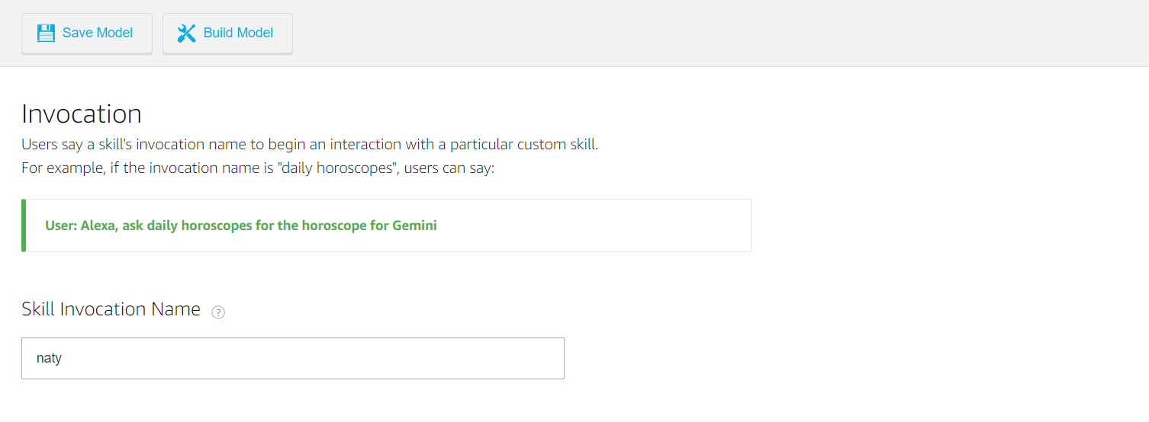Screen dimensions: 1149x422
Task: Click the green example utterance text
Action: [241, 225]
